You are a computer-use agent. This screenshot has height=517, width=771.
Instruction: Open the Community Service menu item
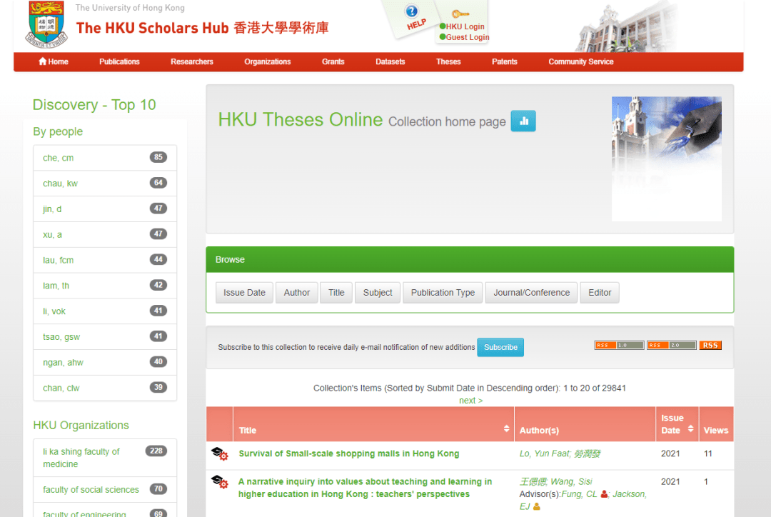(581, 61)
